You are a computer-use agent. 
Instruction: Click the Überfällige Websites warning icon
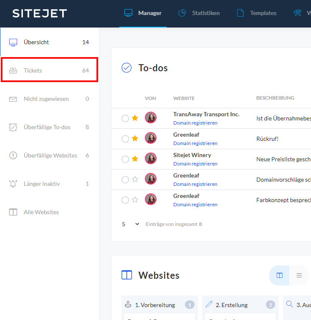click(13, 155)
